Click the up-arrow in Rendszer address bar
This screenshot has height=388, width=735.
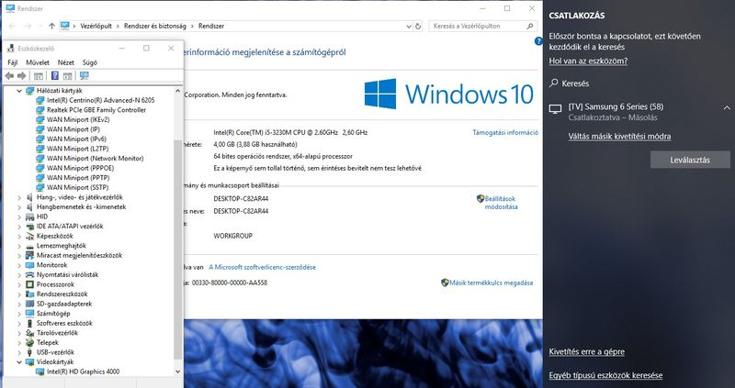tap(51, 27)
